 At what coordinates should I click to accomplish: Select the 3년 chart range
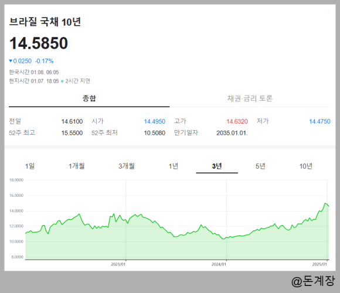click(217, 166)
